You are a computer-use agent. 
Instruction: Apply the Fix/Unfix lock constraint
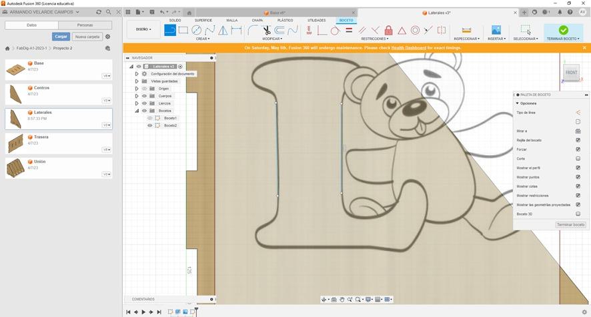(389, 30)
